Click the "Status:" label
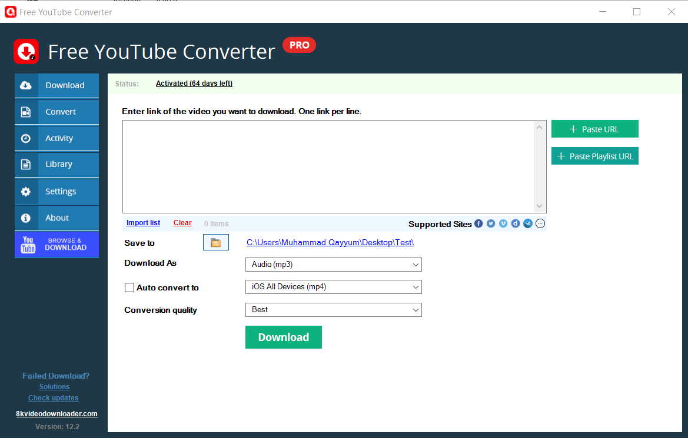Viewport: 688px width, 438px height. click(x=127, y=83)
